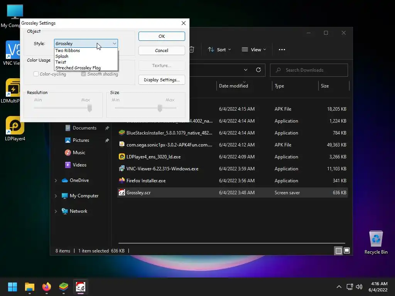Switch to details view layout
Screen dimensions: 395x296
click(338, 251)
